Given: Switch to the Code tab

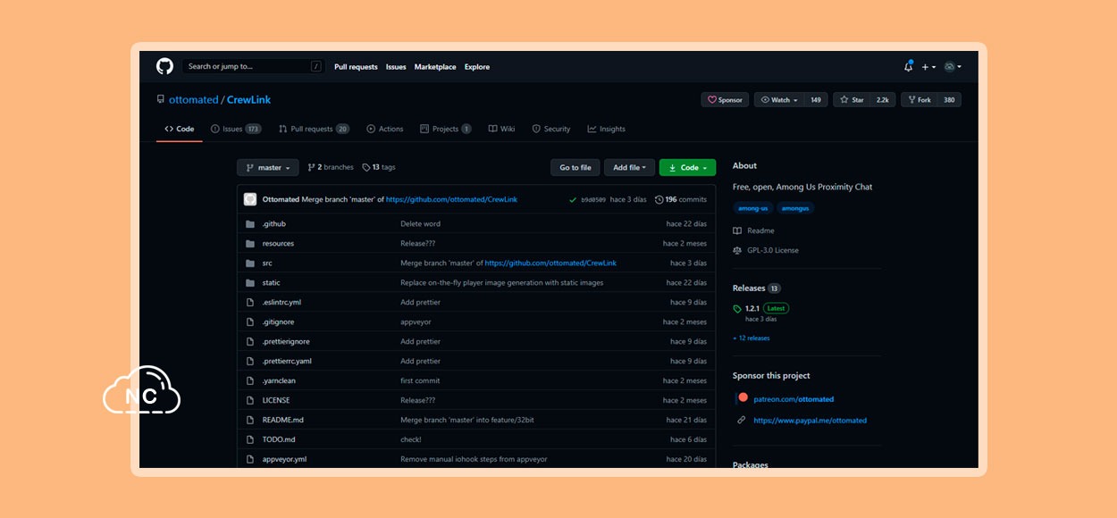Looking at the screenshot, I should (x=180, y=129).
